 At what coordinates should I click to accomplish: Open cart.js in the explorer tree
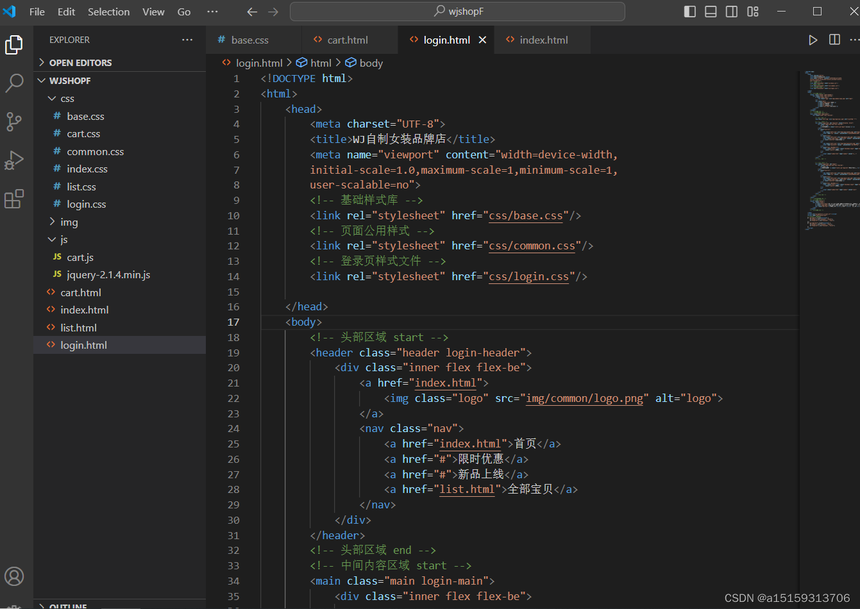pyautogui.click(x=119, y=257)
